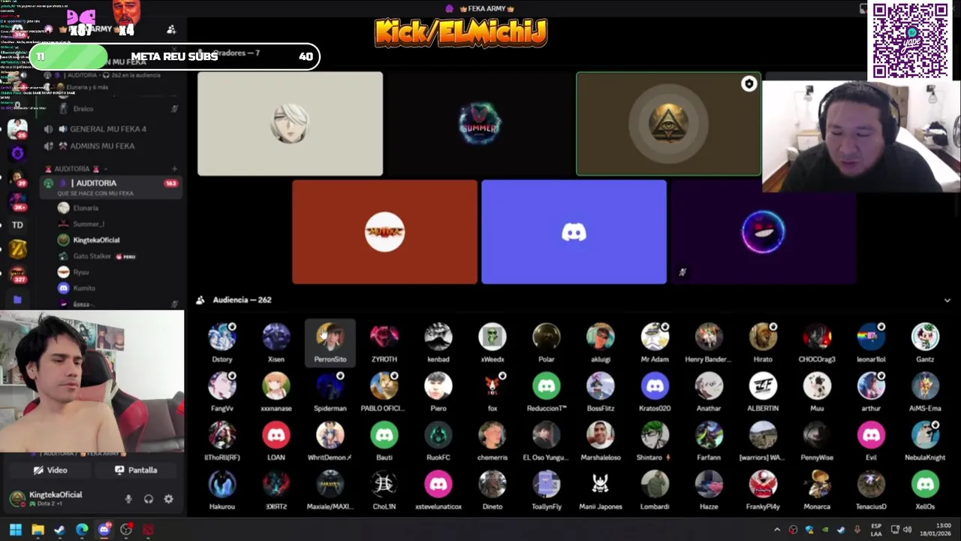This screenshot has width=961, height=541.
Task: Open LOAN's audience avatar
Action: tap(276, 435)
